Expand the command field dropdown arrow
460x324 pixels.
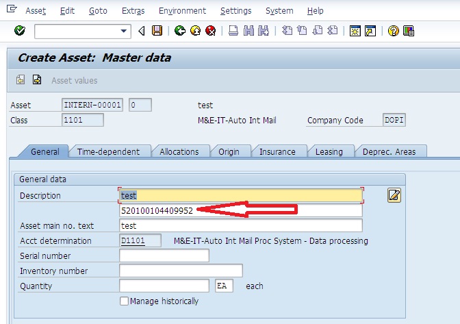[x=124, y=31]
